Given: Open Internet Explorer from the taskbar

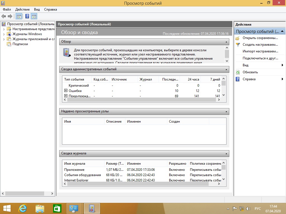Looking at the screenshot, I should point(23,208).
